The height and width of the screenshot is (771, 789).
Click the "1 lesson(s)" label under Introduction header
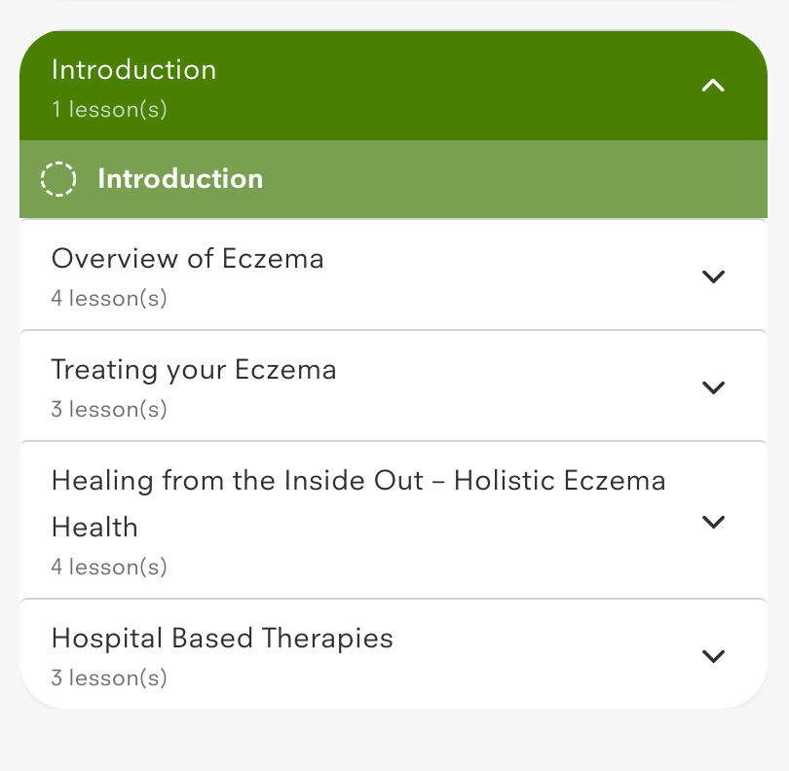point(109,110)
